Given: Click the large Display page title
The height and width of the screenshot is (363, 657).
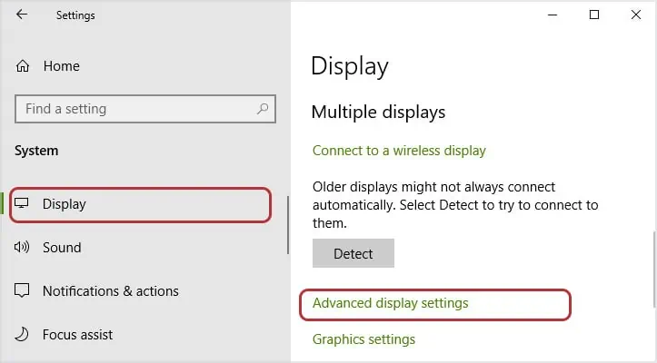Looking at the screenshot, I should 350,66.
